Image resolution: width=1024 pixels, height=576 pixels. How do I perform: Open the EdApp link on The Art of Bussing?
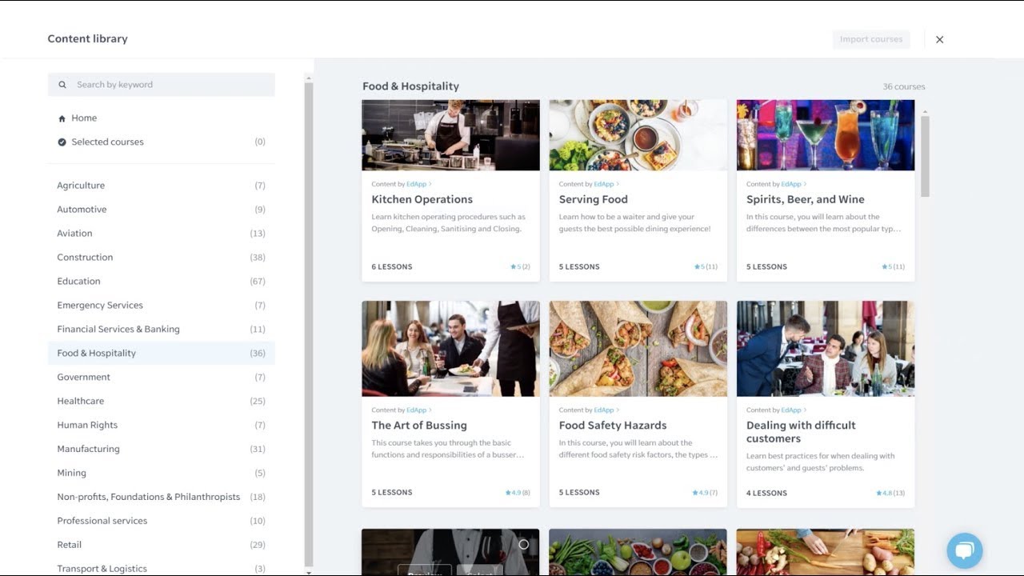click(x=416, y=410)
